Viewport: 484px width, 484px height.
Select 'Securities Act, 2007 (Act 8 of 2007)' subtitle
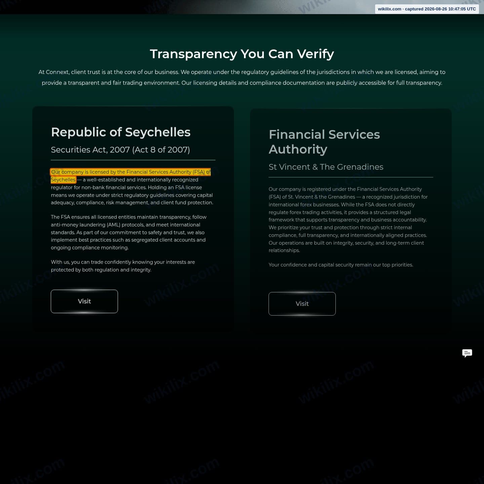point(120,150)
